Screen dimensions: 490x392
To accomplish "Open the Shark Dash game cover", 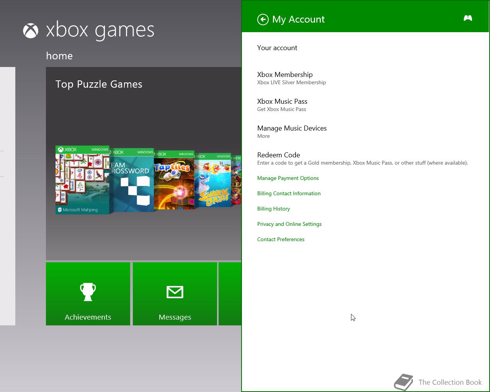I will coord(213,180).
